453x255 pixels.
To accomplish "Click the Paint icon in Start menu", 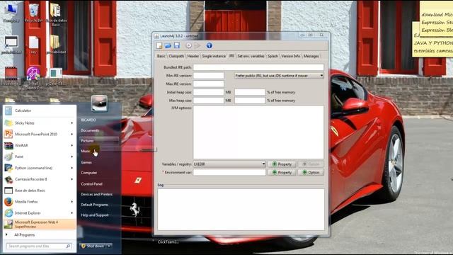I will pyautogui.click(x=8, y=157).
